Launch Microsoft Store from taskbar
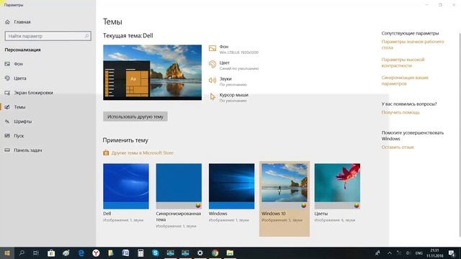 51,253
